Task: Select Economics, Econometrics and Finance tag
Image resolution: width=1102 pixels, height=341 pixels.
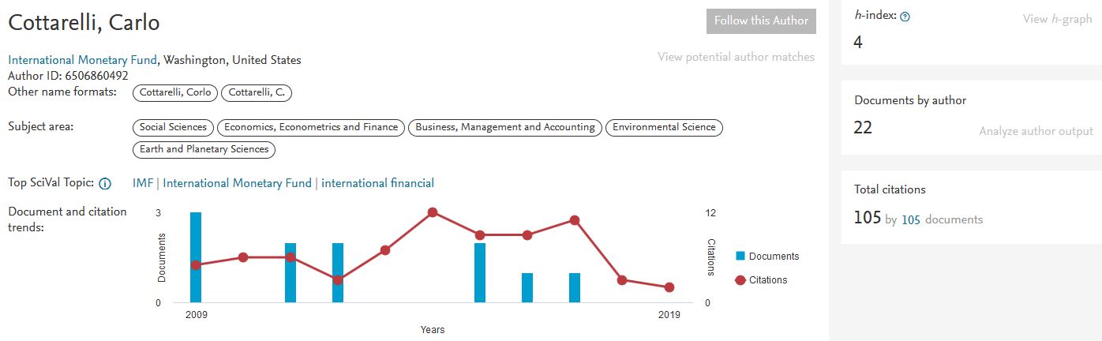Action: tap(311, 127)
